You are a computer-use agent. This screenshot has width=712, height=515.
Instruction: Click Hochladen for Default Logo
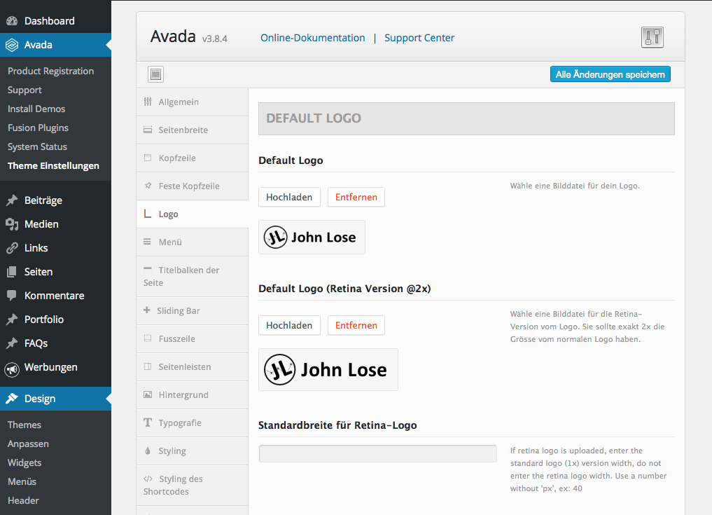(x=289, y=198)
